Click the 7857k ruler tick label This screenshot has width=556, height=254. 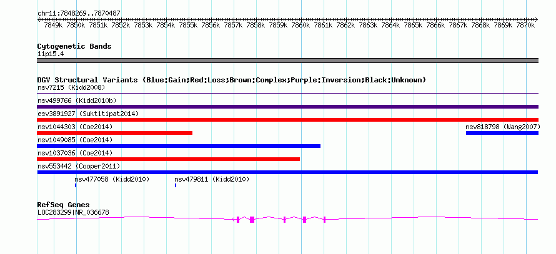[x=233, y=26]
